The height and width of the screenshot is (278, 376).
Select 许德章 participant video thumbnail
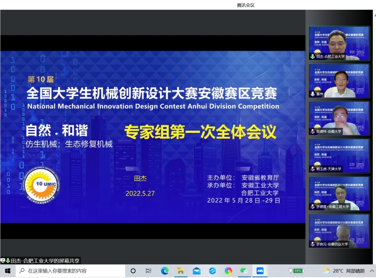coord(339,193)
